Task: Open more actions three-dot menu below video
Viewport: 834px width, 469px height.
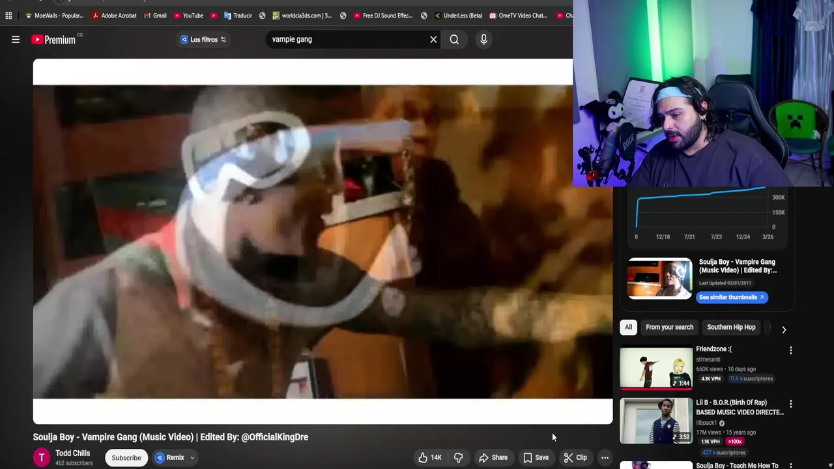Action: [605, 457]
